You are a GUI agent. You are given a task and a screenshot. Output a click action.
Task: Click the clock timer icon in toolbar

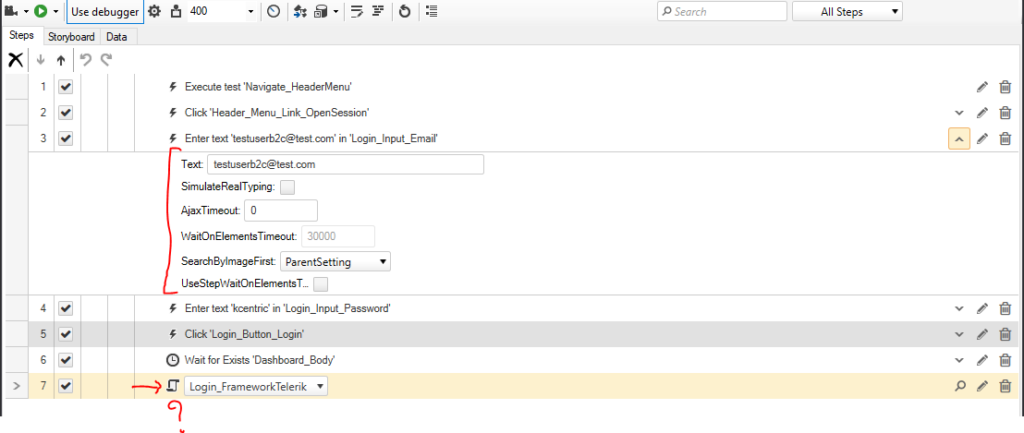tap(274, 12)
